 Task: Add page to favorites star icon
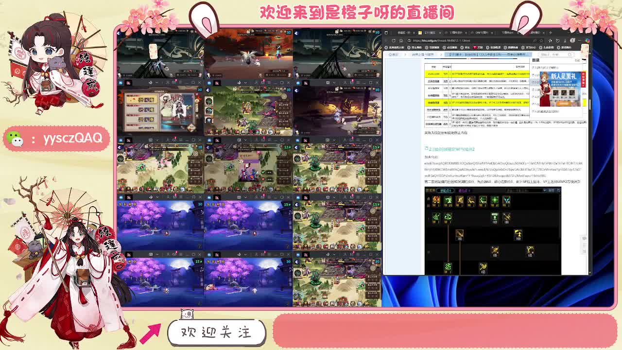coord(541,41)
